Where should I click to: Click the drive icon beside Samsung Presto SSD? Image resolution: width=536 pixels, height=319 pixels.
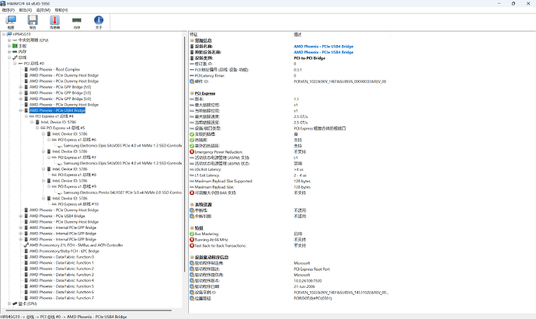coord(60,192)
